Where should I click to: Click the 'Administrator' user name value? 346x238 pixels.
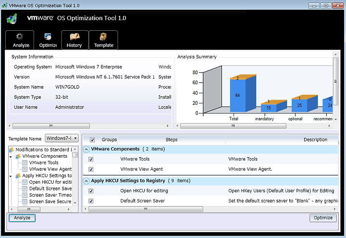(x=70, y=107)
